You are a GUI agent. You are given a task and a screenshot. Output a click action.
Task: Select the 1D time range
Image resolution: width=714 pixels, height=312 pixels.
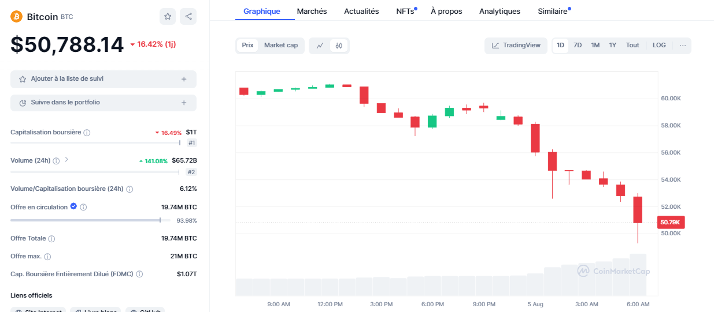[x=560, y=45]
